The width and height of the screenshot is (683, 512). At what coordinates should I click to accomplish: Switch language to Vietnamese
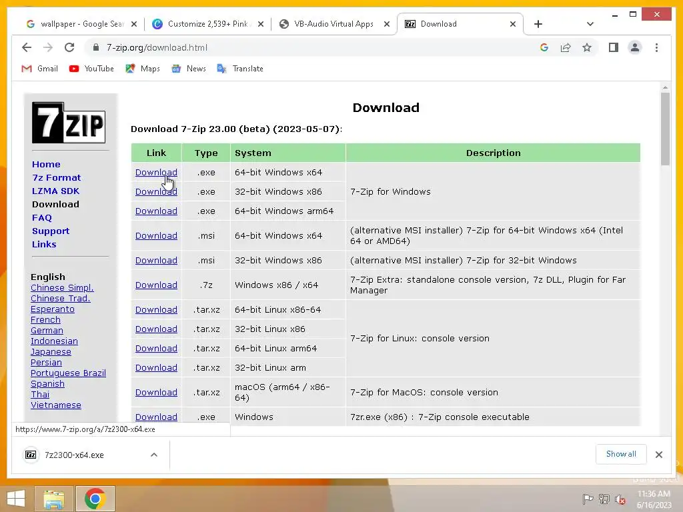[x=56, y=405]
